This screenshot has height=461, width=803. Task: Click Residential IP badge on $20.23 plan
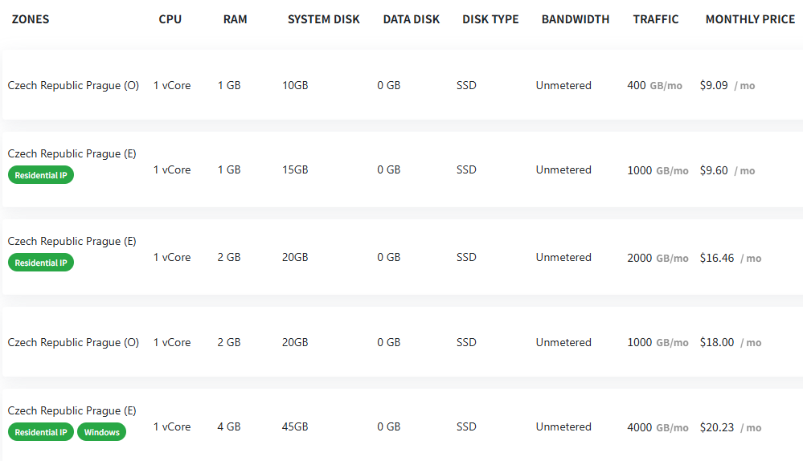41,432
